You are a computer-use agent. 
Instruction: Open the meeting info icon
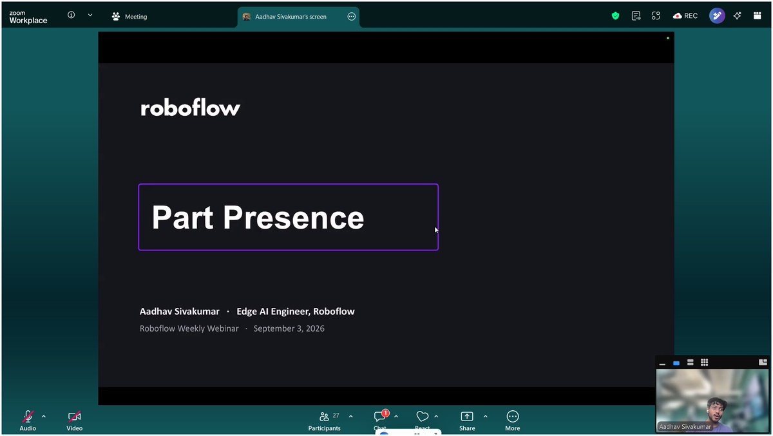pyautogui.click(x=72, y=15)
